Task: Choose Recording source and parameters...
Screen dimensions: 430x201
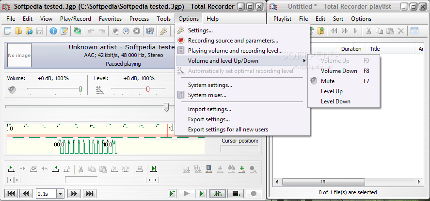Action: coord(242,41)
